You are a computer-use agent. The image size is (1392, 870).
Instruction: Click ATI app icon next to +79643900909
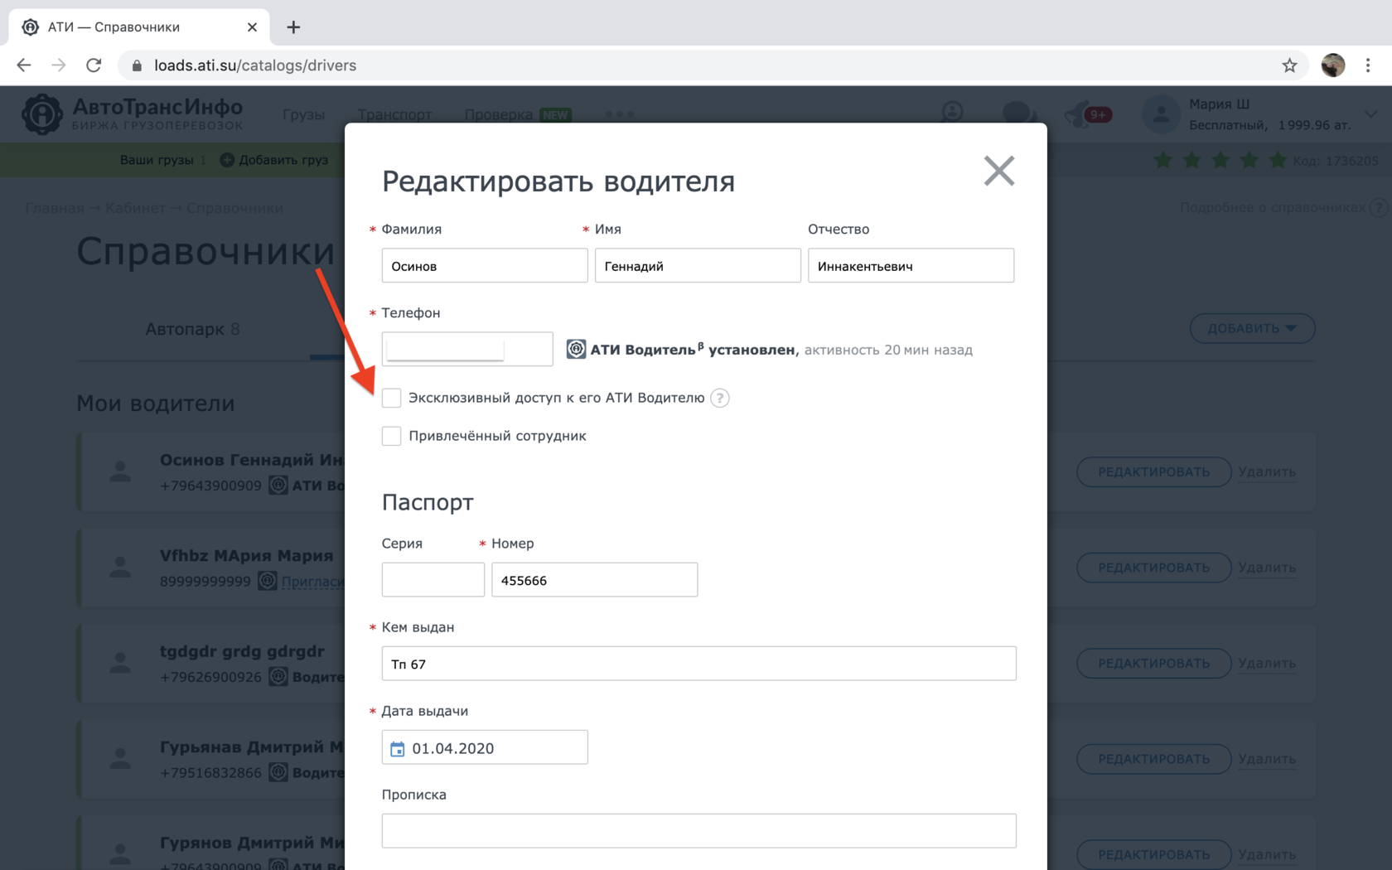pos(278,485)
